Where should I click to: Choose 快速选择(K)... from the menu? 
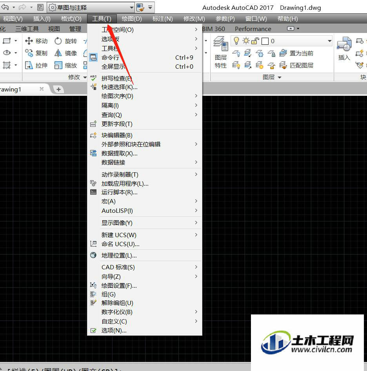coord(145,87)
